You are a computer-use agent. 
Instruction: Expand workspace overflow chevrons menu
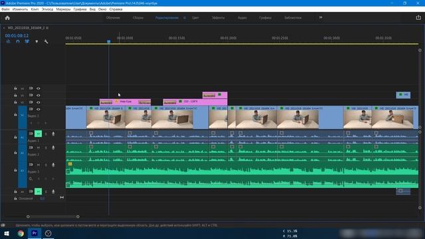point(321,17)
